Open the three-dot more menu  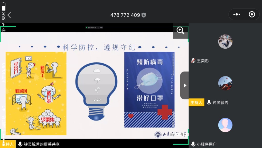[236, 14]
